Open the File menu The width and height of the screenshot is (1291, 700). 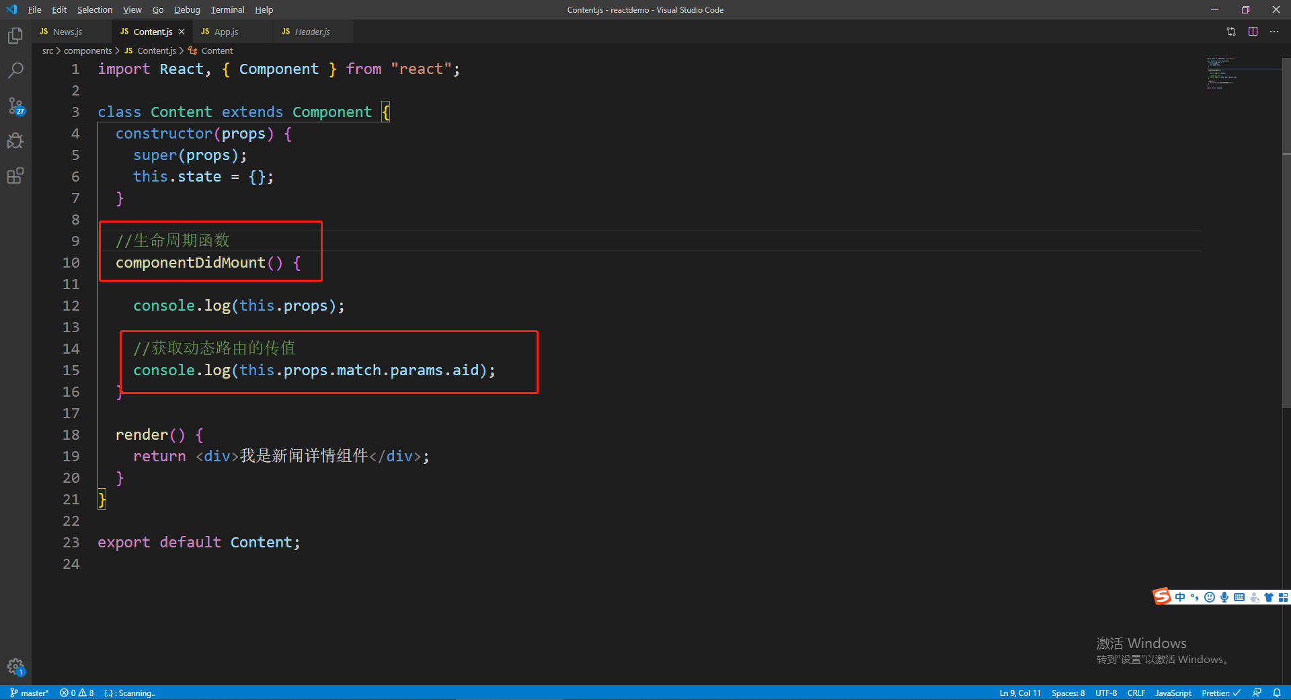click(34, 9)
